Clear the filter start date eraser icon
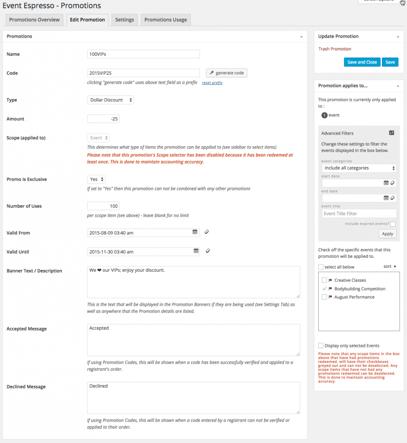Viewport: 407px width, 443px height. click(x=393, y=183)
